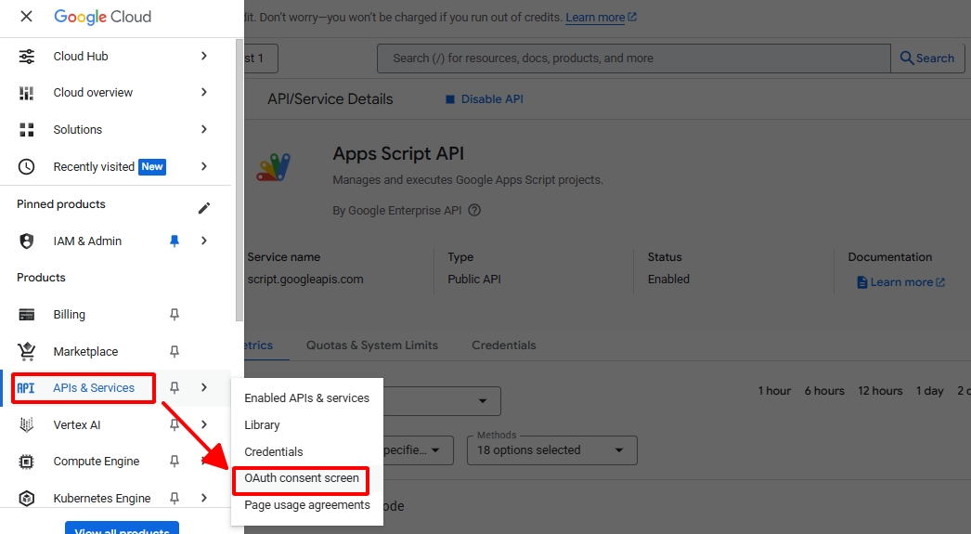Click the Cloud overview icon

point(27,93)
